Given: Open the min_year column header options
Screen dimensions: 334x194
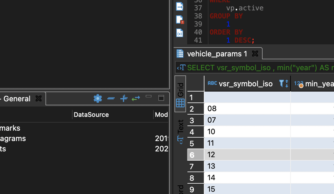Looking at the screenshot, I should (320, 84).
